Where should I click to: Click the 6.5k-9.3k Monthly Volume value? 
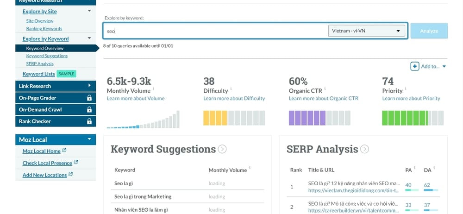pos(129,81)
